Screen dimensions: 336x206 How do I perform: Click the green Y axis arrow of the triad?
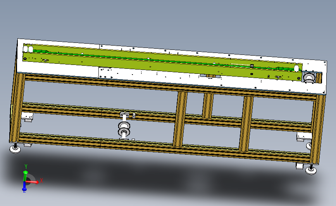25,175
